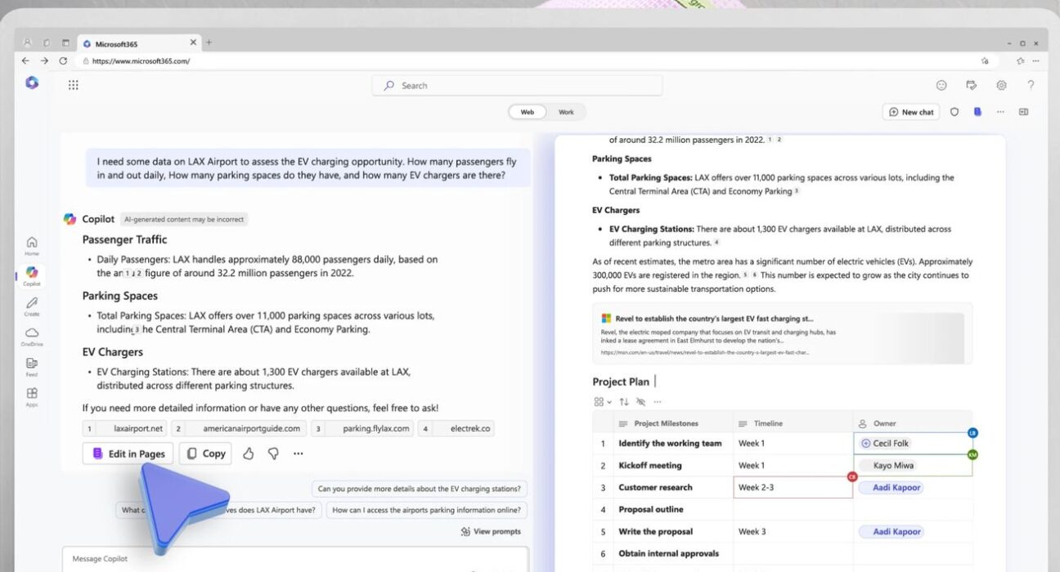
Task: Go forward in the browser
Action: (x=44, y=61)
